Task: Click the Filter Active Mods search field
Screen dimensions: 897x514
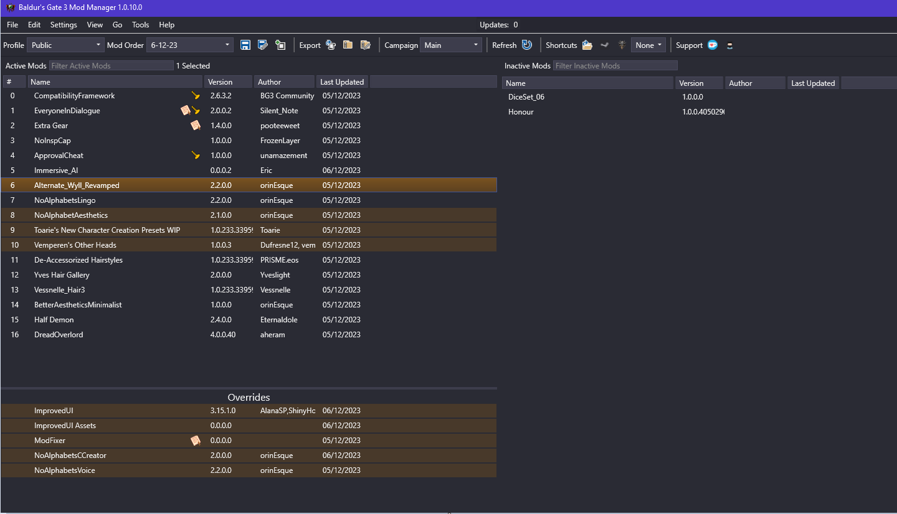Action: (112, 65)
